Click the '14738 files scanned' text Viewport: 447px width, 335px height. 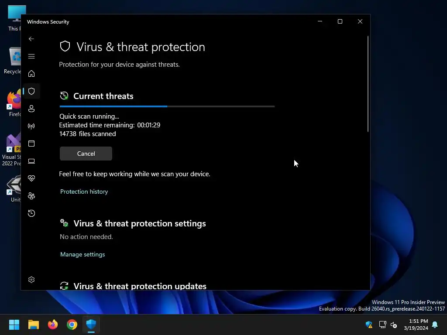pyautogui.click(x=87, y=134)
